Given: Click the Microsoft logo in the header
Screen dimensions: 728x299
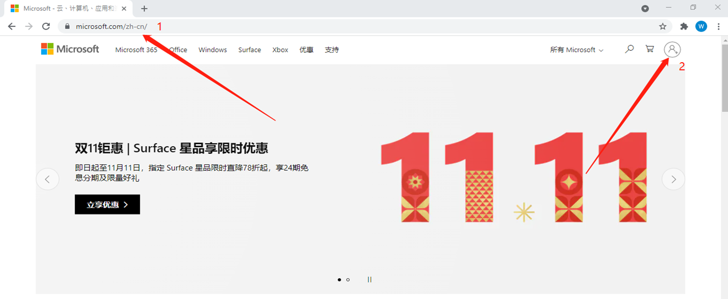Looking at the screenshot, I should pos(70,49).
